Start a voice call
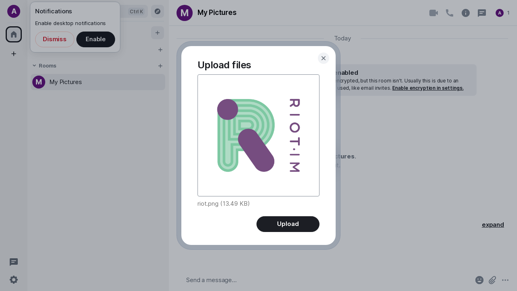This screenshot has width=517, height=291. point(450,13)
